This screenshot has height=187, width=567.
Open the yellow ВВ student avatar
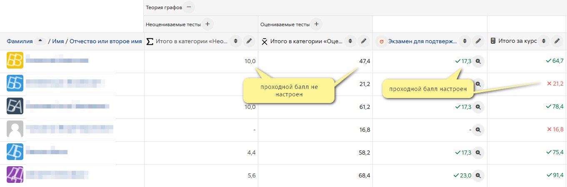pos(15,60)
